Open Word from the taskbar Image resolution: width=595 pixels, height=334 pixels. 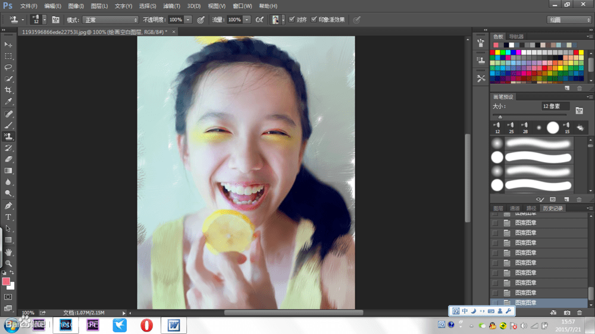pos(174,325)
